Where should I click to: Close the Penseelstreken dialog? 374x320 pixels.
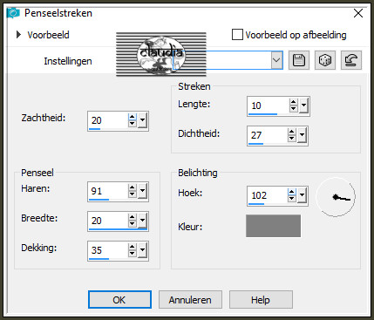358,13
